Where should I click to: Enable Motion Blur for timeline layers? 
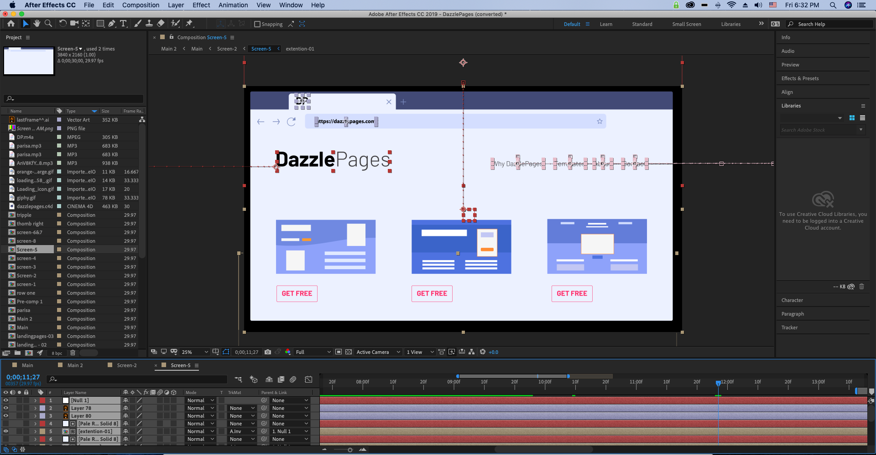pyautogui.click(x=293, y=379)
